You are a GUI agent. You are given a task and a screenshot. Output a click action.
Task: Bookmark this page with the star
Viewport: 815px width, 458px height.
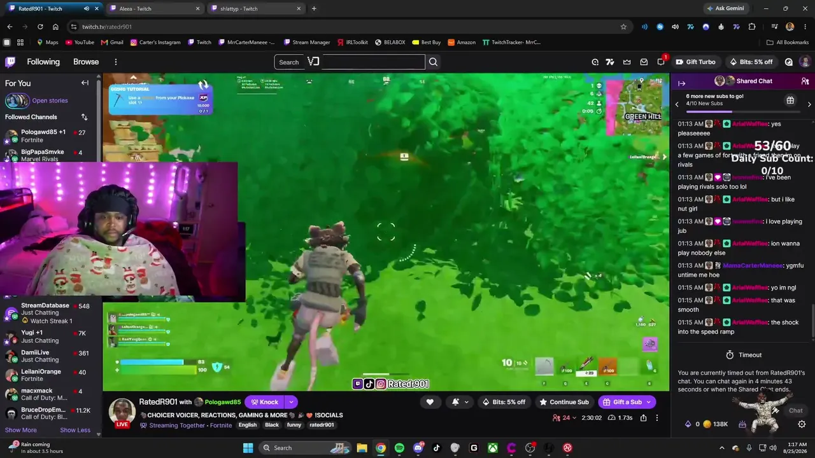point(623,27)
